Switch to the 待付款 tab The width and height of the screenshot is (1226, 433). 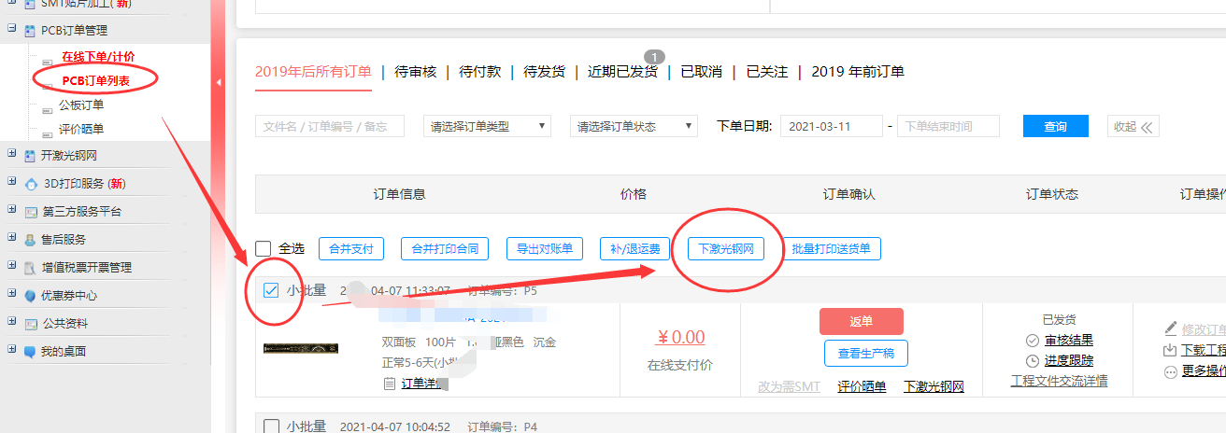tap(479, 72)
